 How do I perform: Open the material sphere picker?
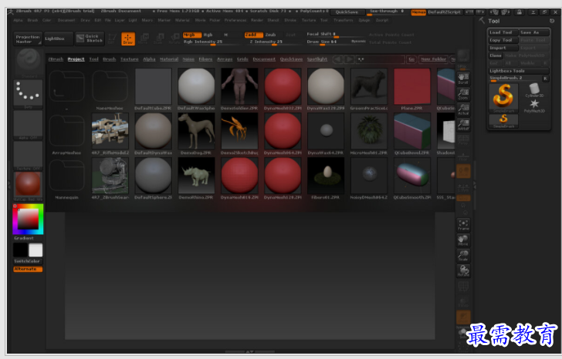pyautogui.click(x=28, y=186)
